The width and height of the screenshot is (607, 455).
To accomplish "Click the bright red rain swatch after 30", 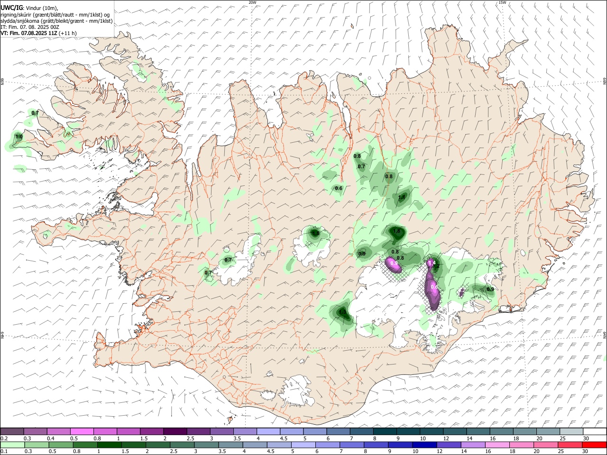I will (x=594, y=445).
